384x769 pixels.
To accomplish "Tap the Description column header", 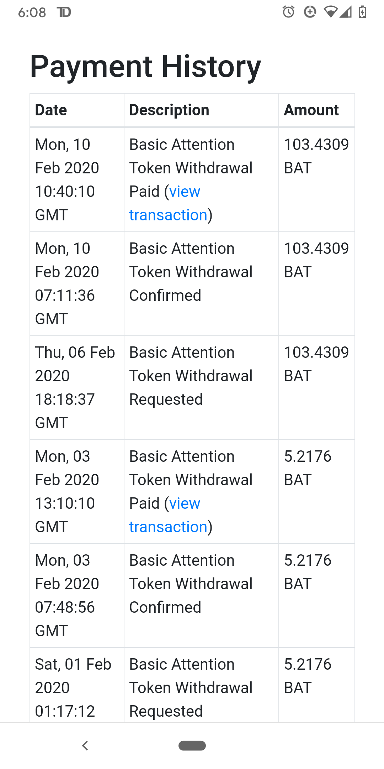I will click(x=169, y=110).
